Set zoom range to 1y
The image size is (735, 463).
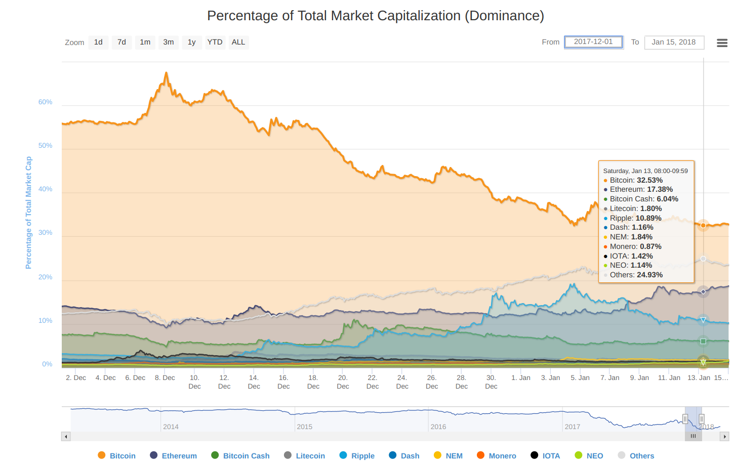point(192,42)
